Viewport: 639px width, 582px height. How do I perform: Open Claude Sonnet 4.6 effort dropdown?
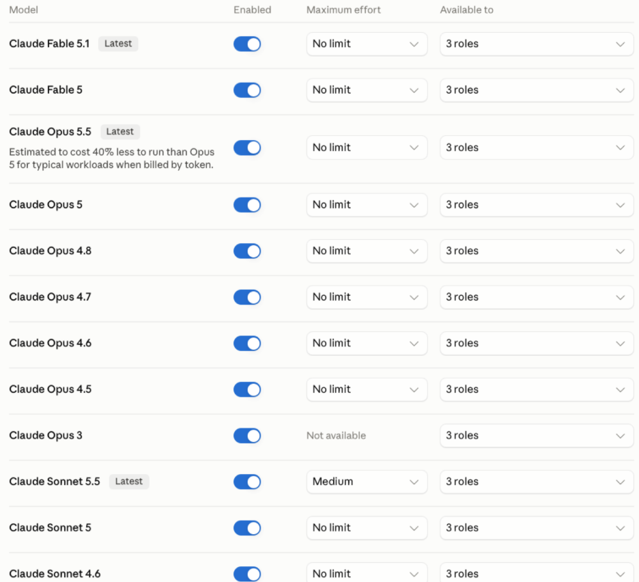(x=367, y=572)
